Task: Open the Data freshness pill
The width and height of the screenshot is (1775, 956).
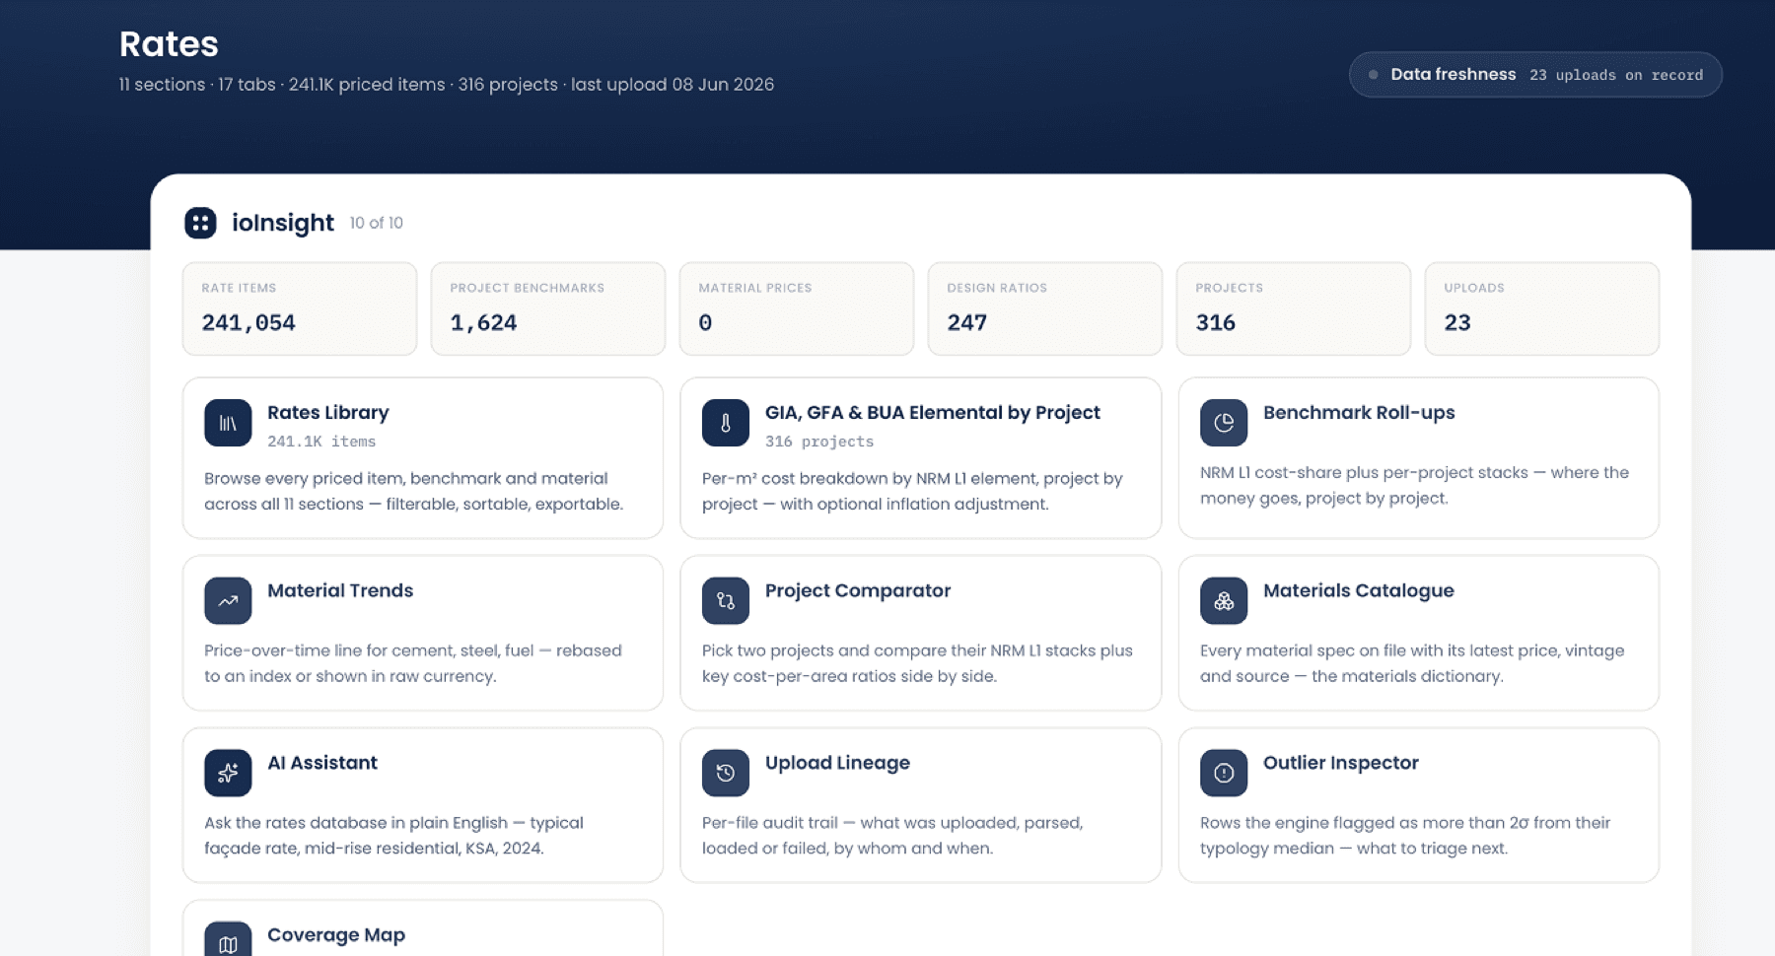Action: click(x=1535, y=75)
